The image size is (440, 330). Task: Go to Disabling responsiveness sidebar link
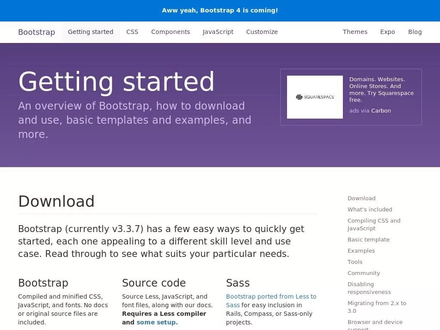point(369,288)
